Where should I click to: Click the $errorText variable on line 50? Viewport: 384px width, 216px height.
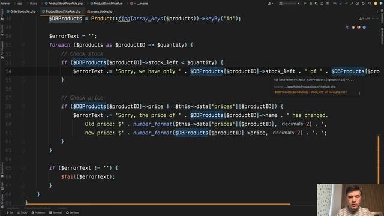tap(64, 36)
